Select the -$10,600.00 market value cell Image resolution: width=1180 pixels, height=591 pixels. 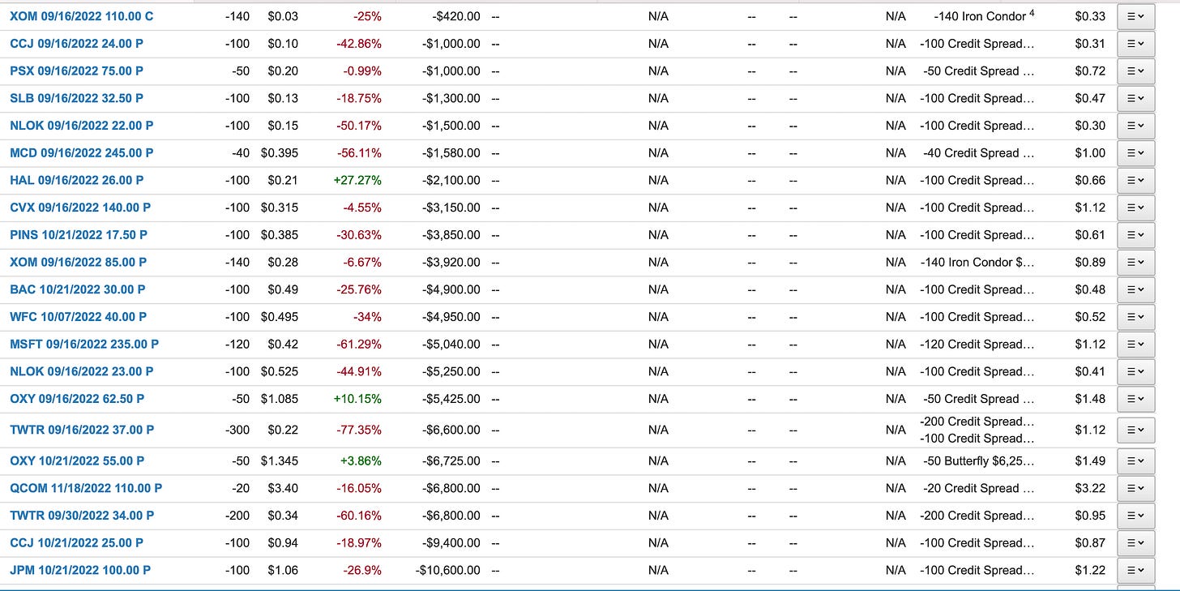[447, 570]
